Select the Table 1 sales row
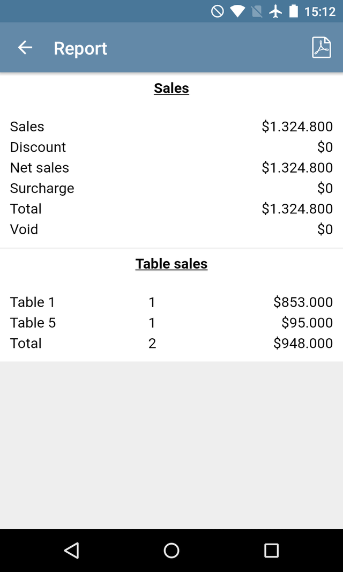Viewport: 343px width, 572px height. 171,302
